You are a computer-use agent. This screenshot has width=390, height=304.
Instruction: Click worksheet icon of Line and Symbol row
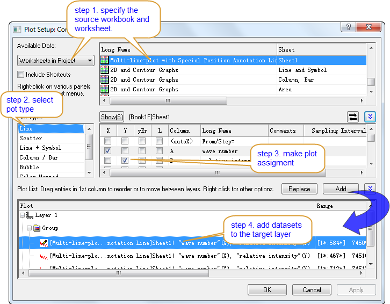[x=104, y=70]
